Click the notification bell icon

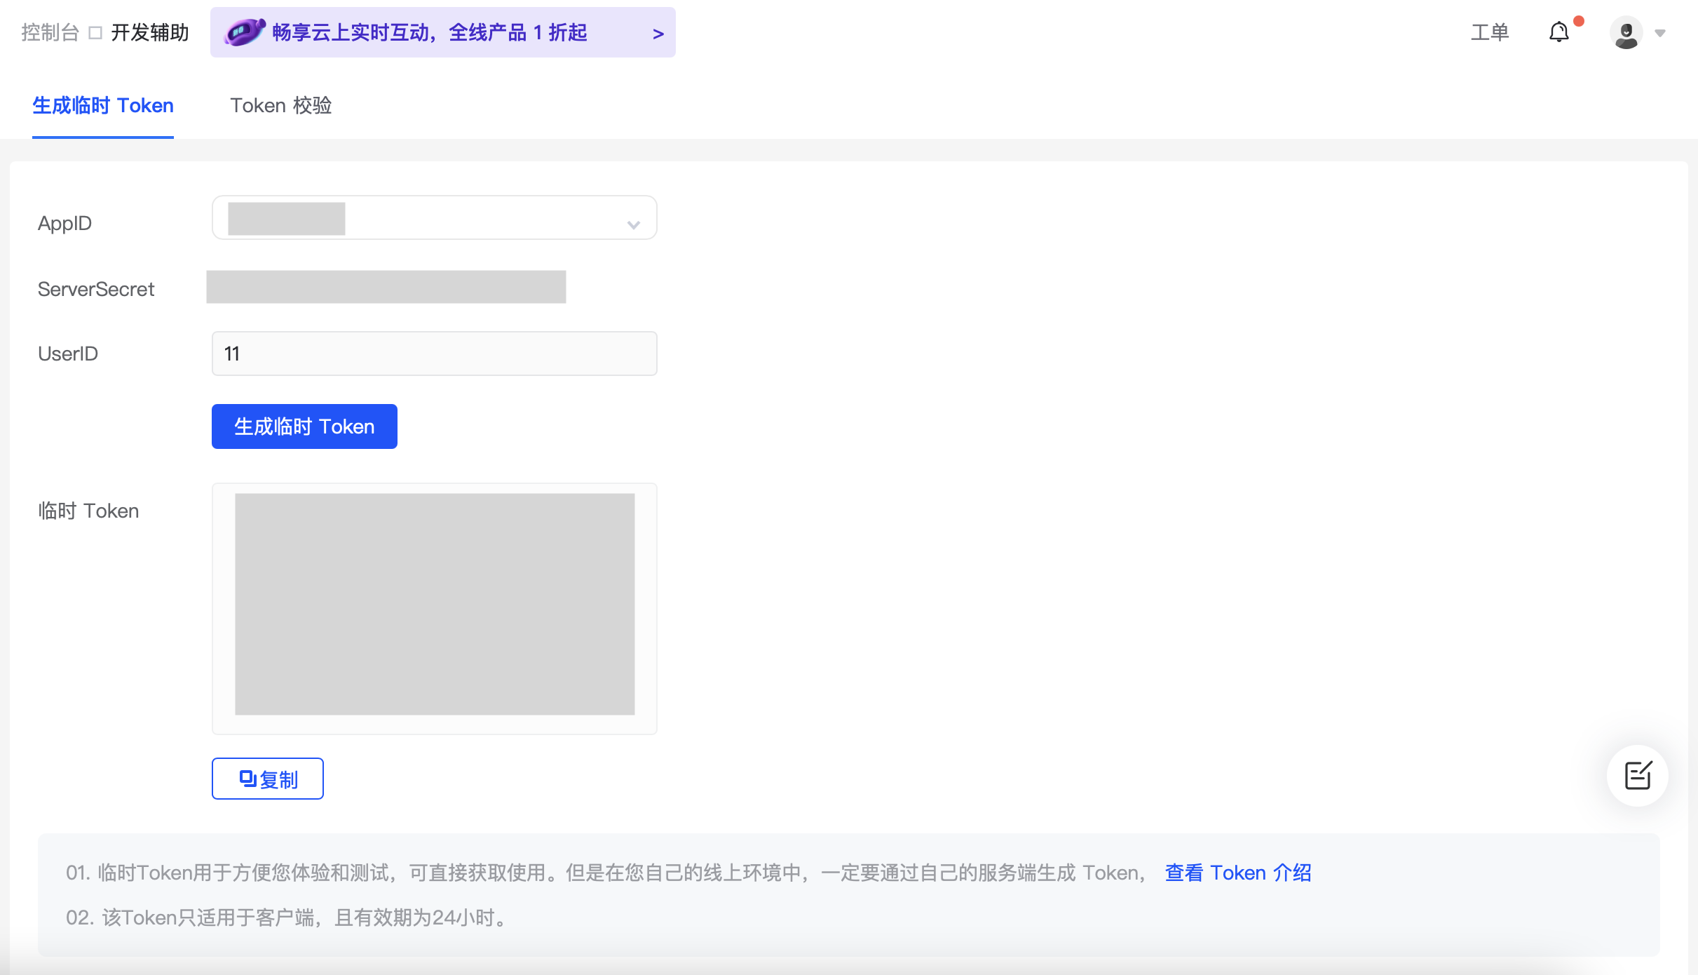(1558, 32)
